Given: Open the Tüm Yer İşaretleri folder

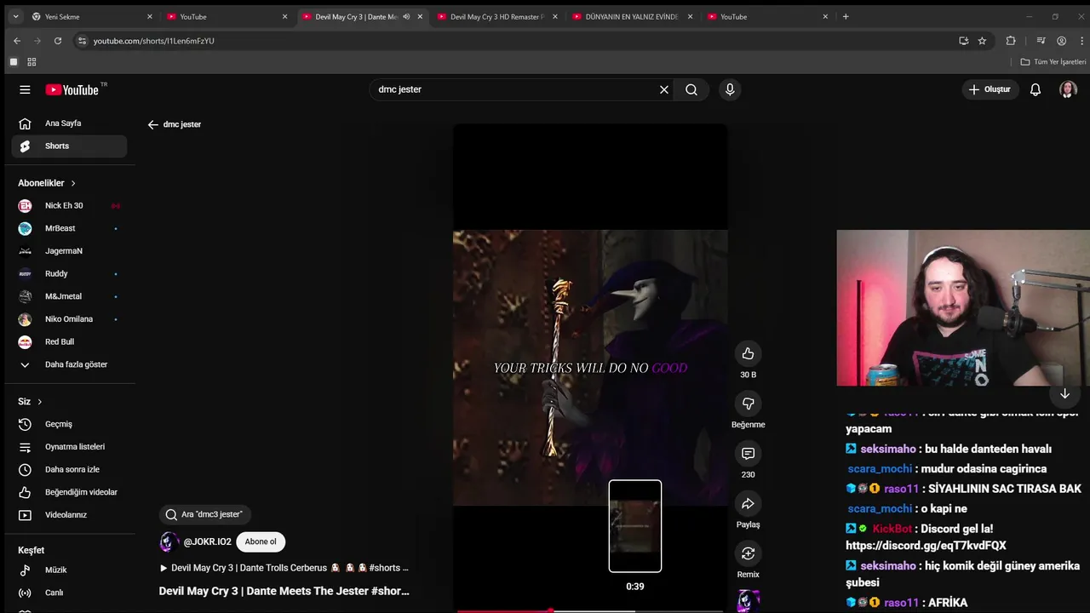Looking at the screenshot, I should pyautogui.click(x=1053, y=62).
